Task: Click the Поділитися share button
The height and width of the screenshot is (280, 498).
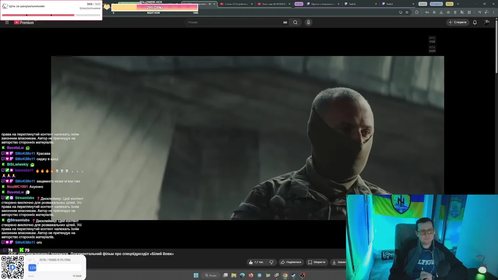Action: click(x=291, y=262)
